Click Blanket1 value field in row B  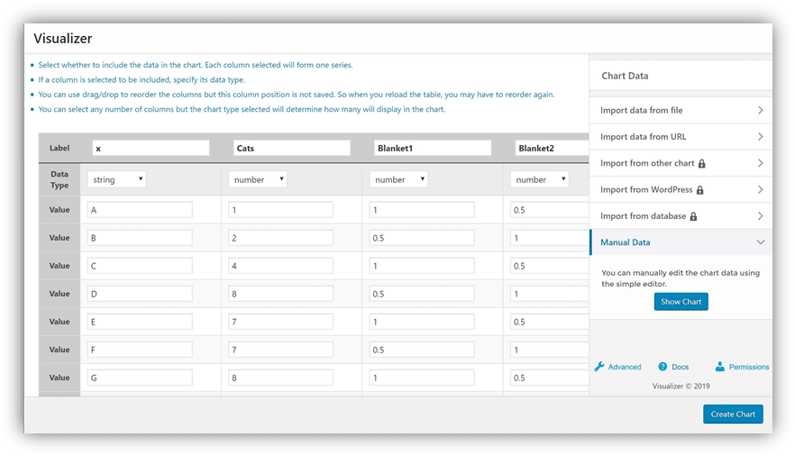421,238
